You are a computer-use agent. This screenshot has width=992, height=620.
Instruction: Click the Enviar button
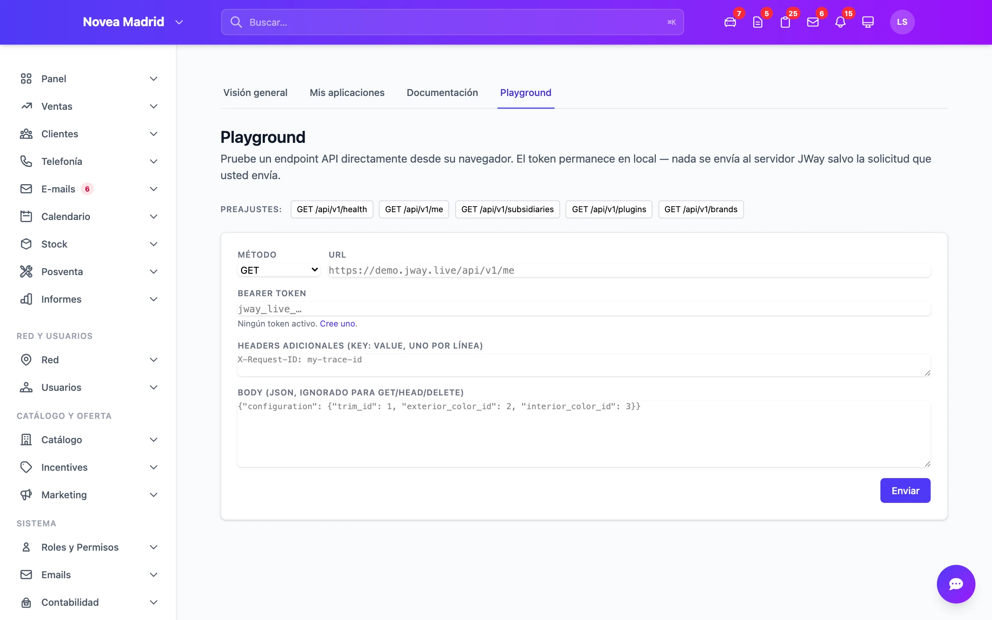905,490
